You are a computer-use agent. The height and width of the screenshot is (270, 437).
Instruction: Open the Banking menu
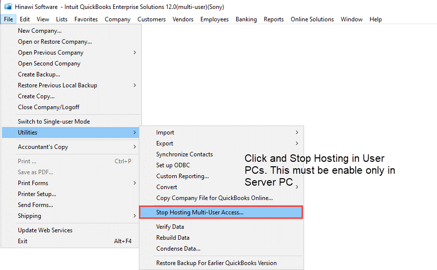tap(246, 19)
